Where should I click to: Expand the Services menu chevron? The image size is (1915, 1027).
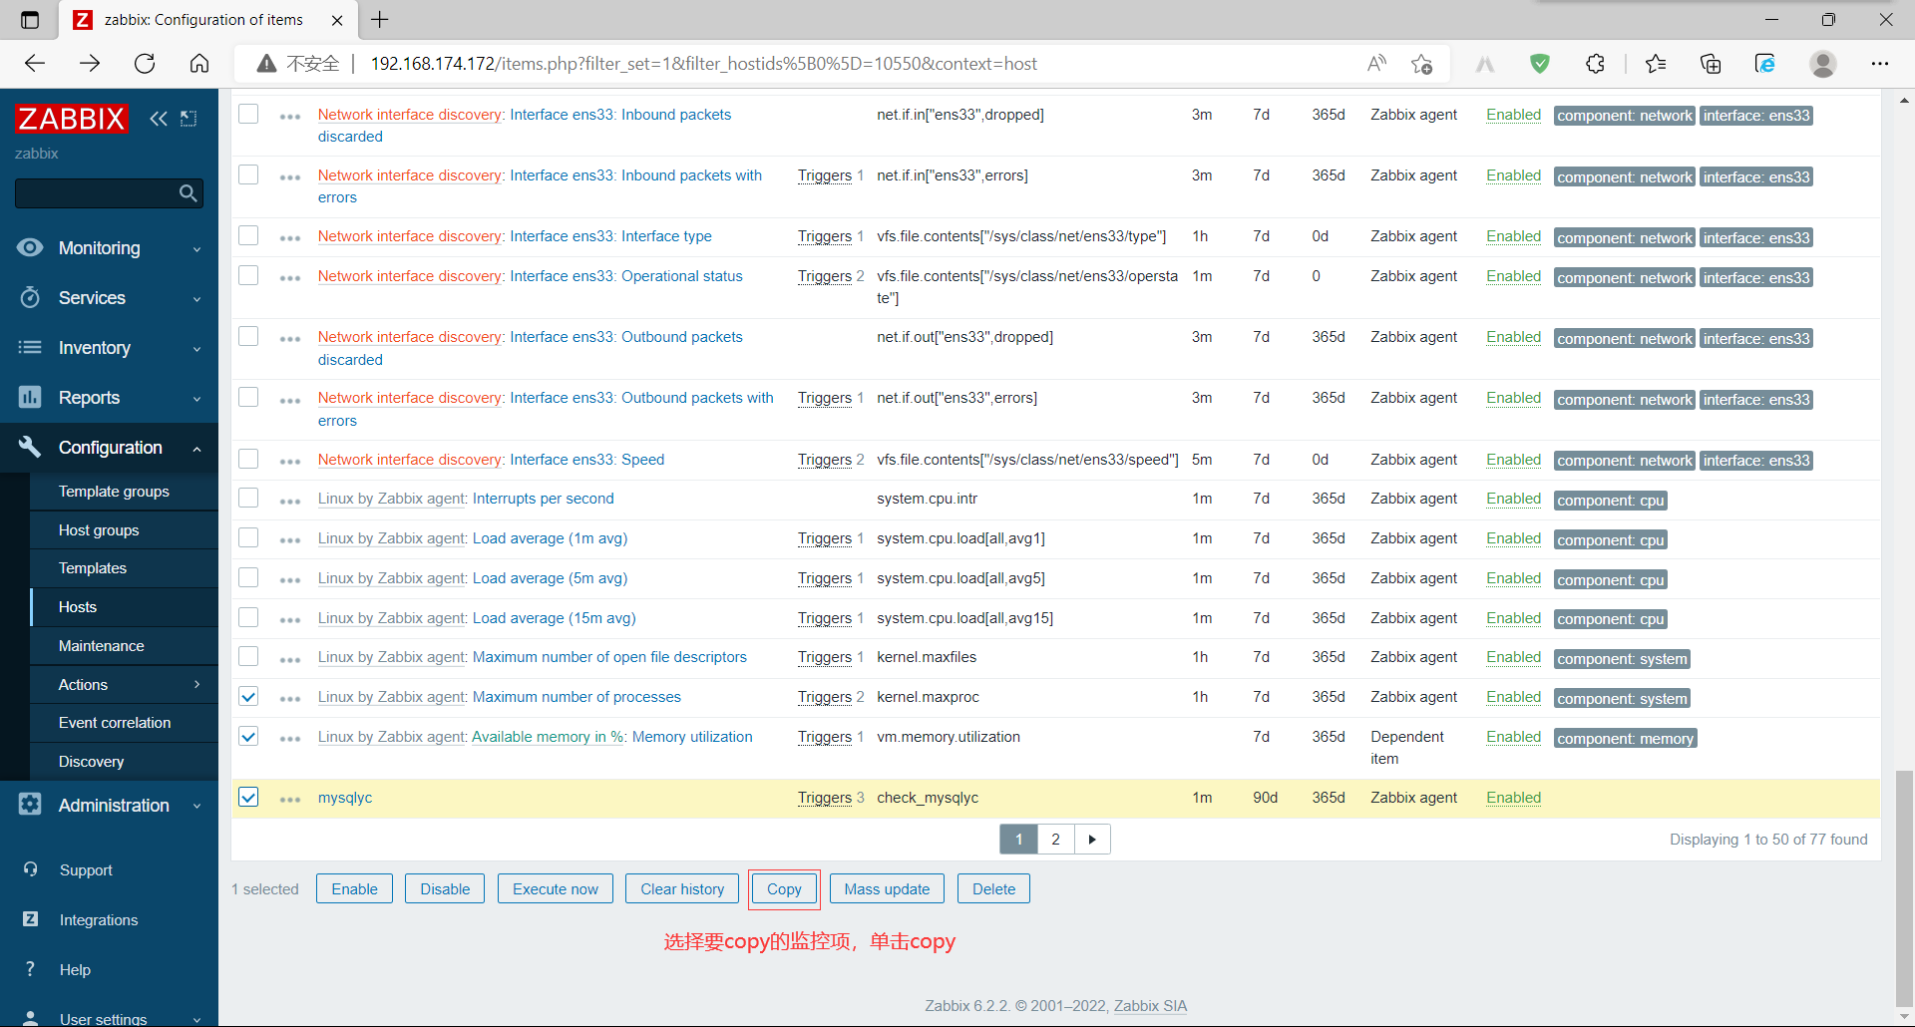point(196,299)
